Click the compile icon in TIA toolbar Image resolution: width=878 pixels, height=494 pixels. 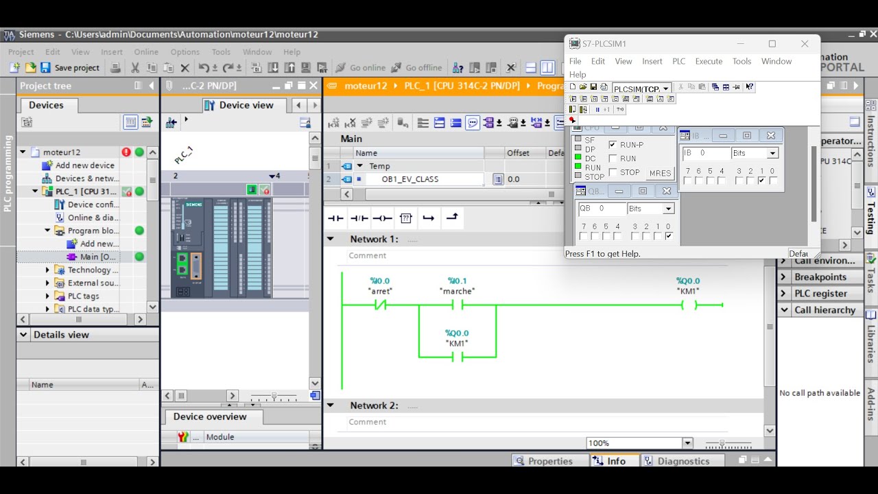[256, 68]
